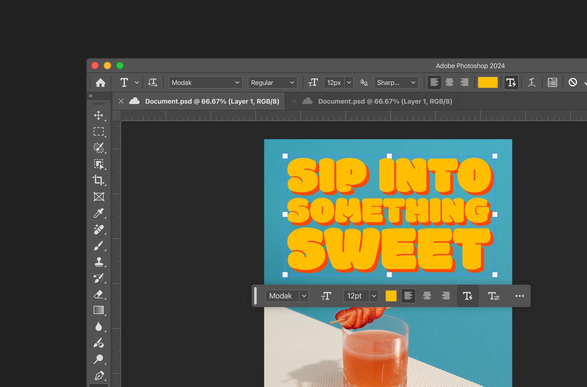Select the Pen tool
The width and height of the screenshot is (587, 387).
tap(99, 375)
